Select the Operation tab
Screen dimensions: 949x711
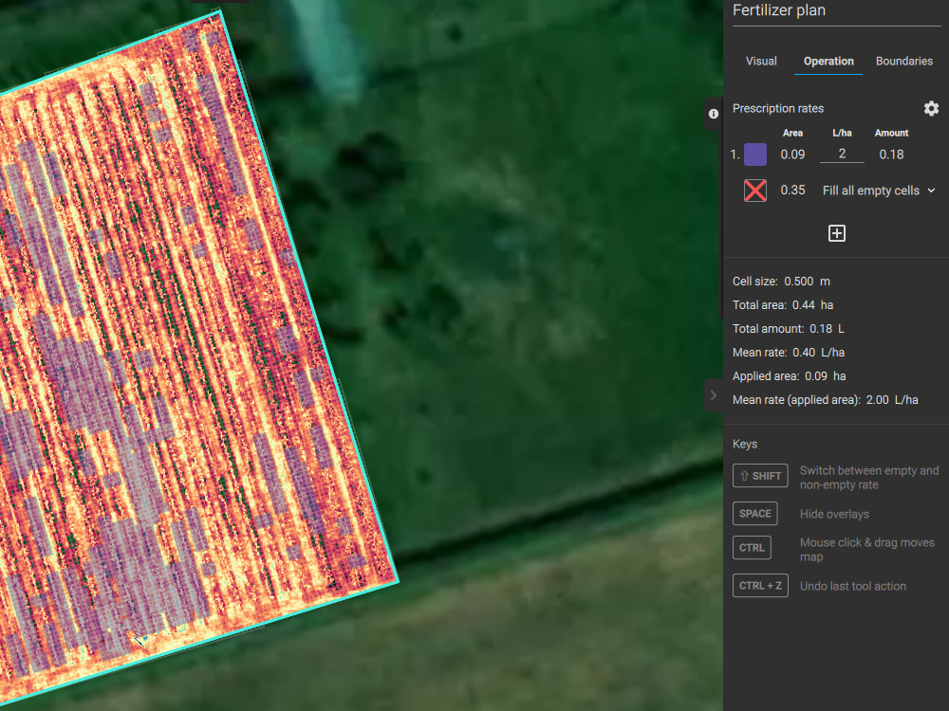click(x=828, y=61)
